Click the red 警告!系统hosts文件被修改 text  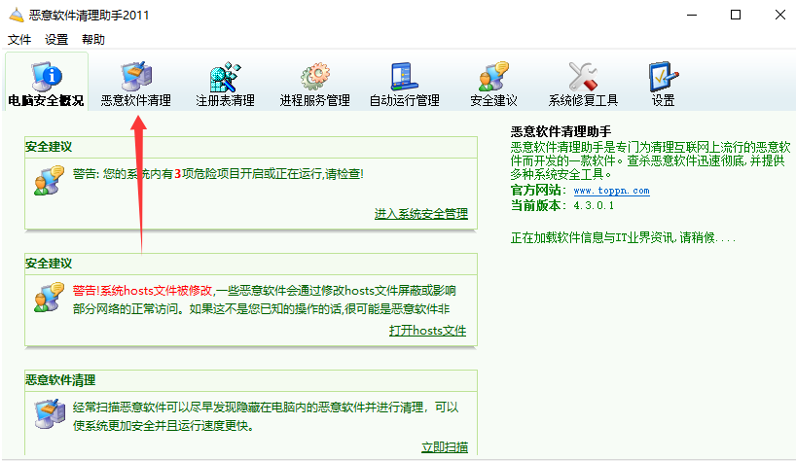click(x=143, y=291)
